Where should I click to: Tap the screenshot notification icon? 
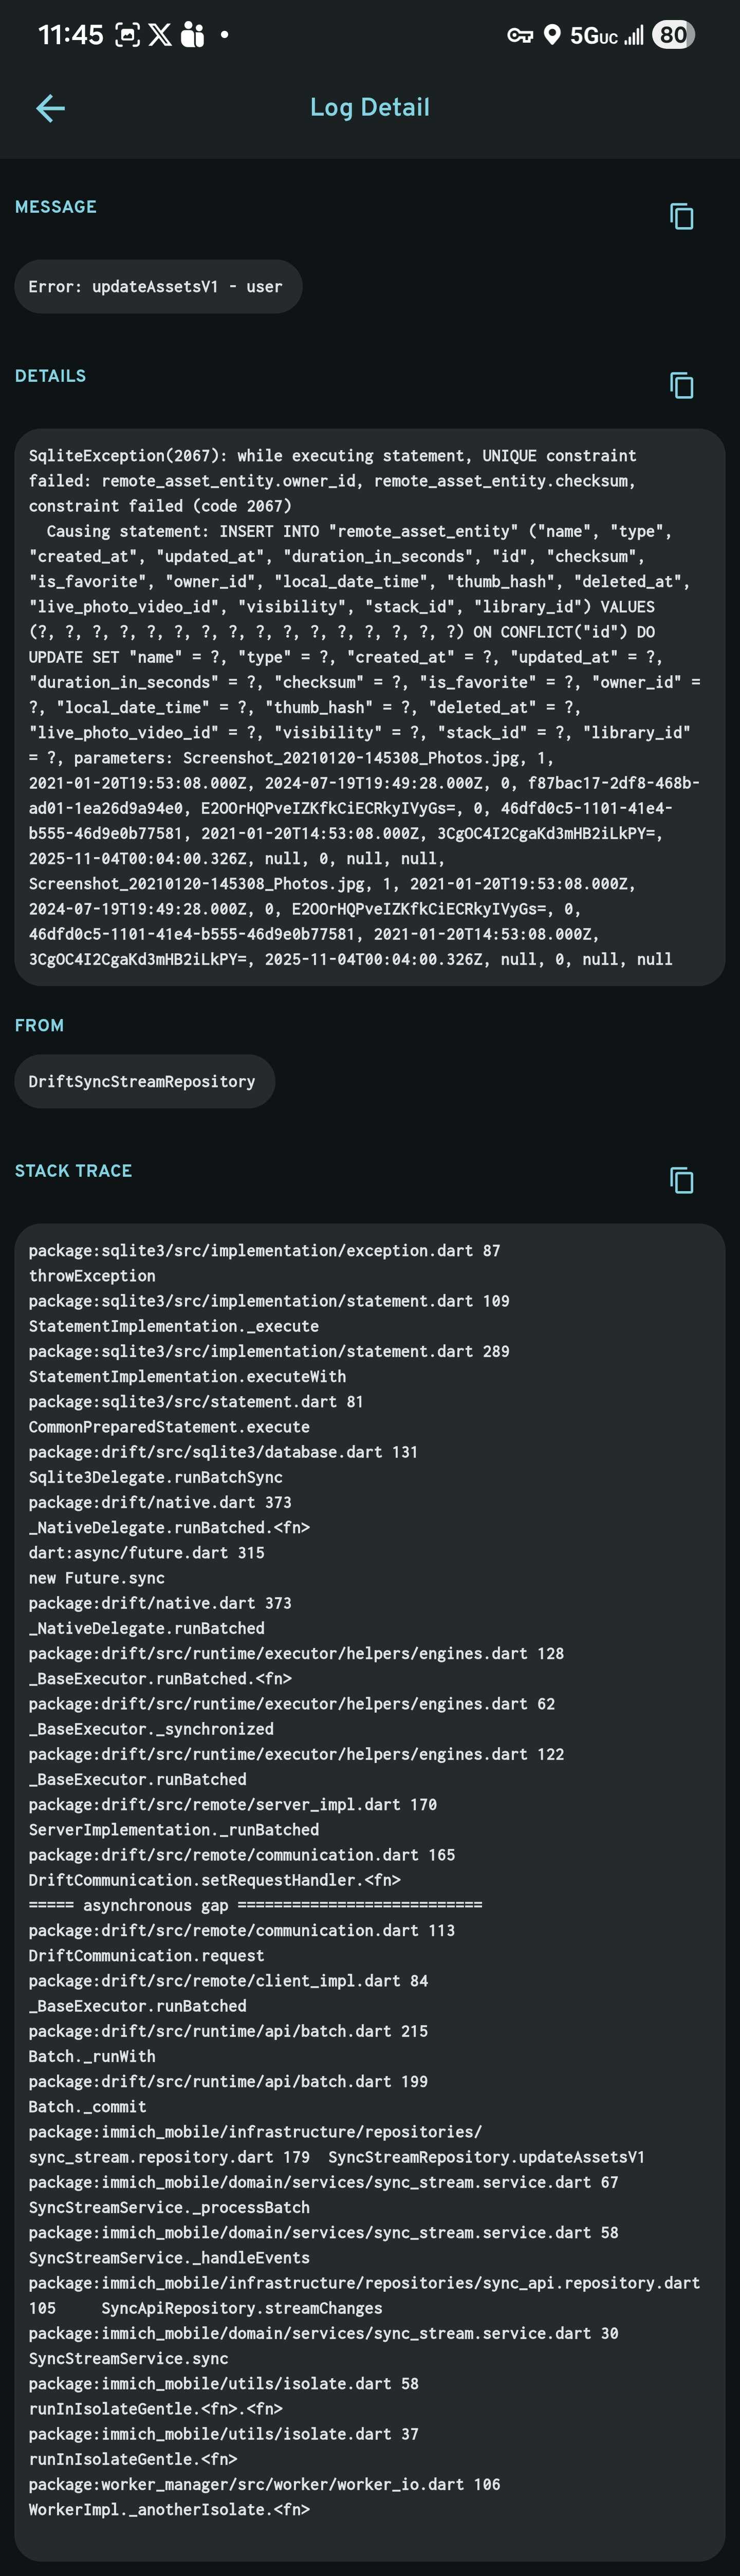click(127, 36)
